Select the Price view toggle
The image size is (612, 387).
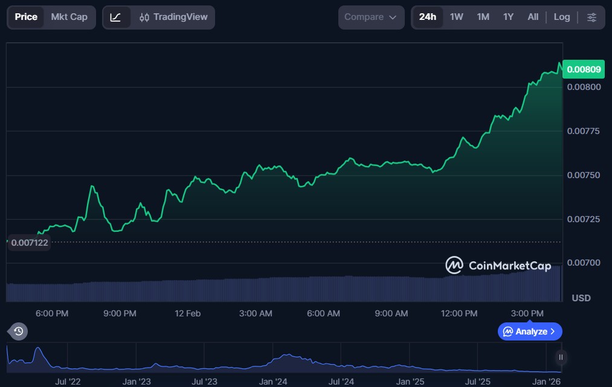(x=26, y=17)
